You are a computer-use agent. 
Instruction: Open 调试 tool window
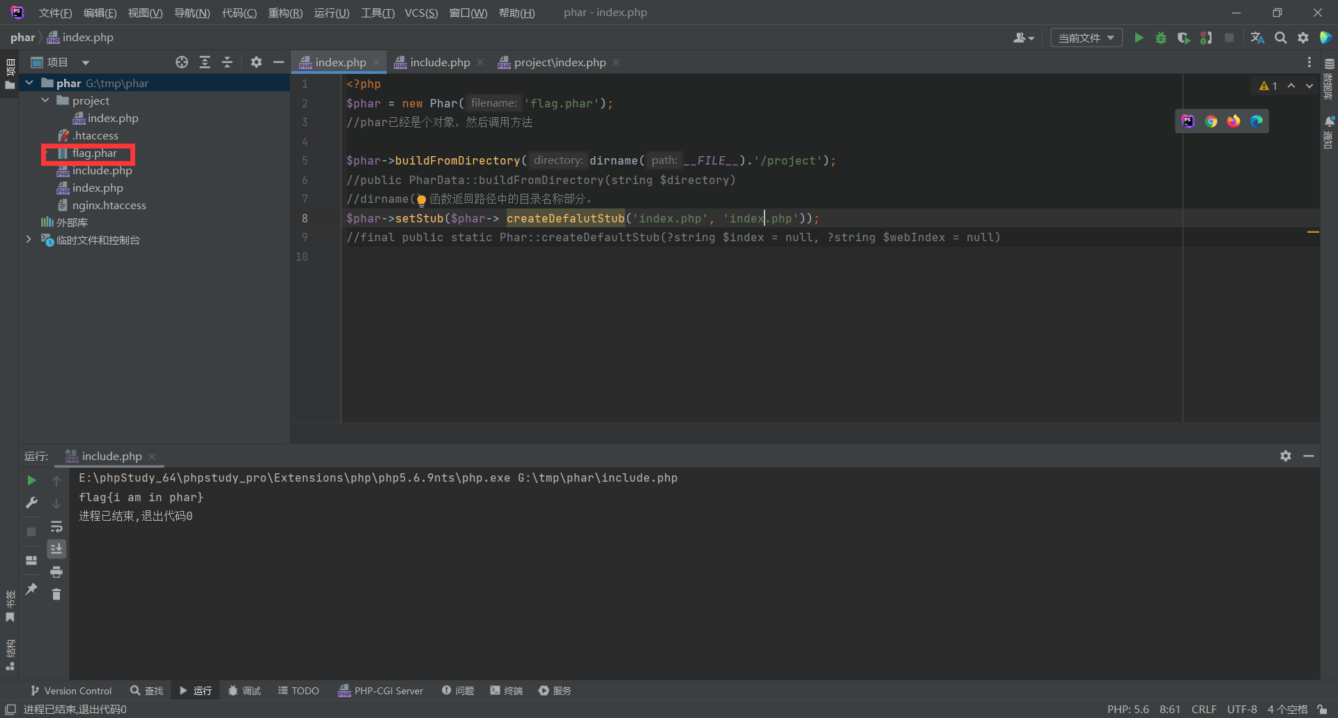pyautogui.click(x=245, y=691)
